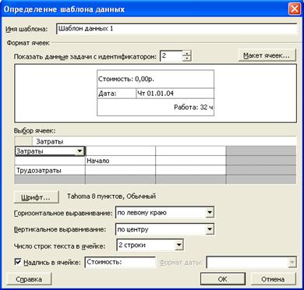Decrease the task identifier spinner value
The height and width of the screenshot is (290, 304).
186,58
